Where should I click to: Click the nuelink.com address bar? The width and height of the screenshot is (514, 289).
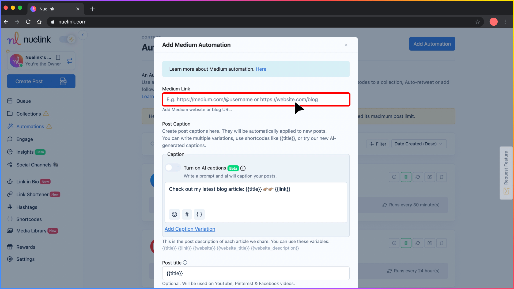click(x=265, y=22)
